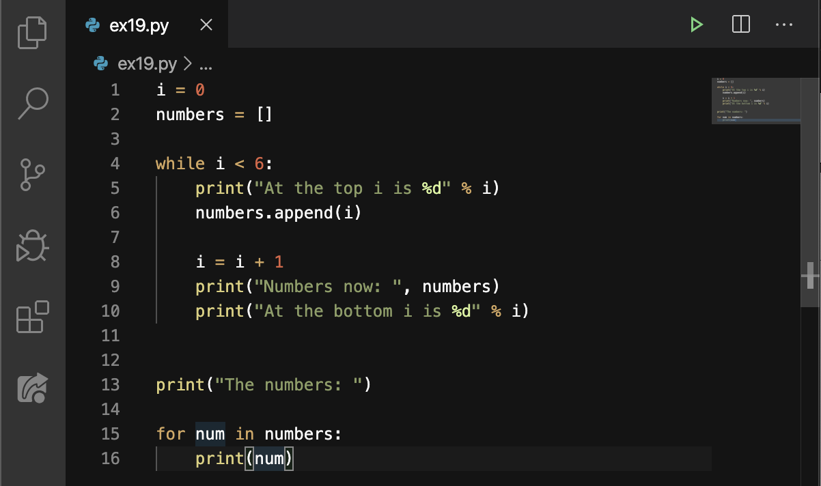The height and width of the screenshot is (486, 821).
Task: Click ex19.py in the breadcrumb path
Action: [147, 64]
